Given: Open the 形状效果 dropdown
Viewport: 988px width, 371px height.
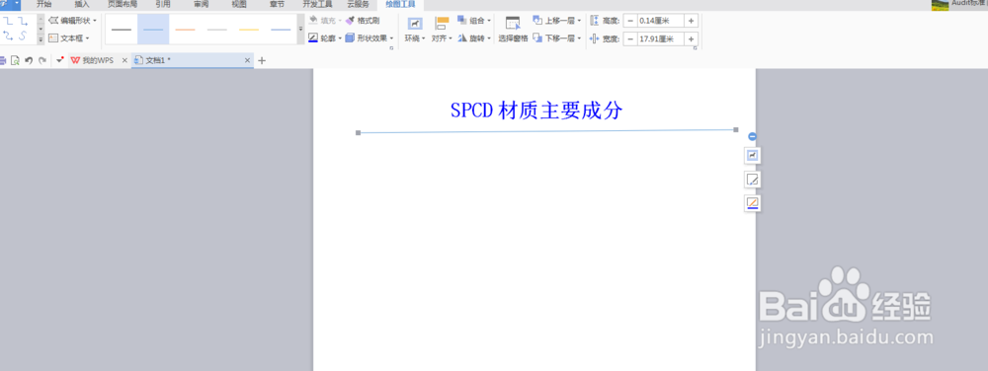Looking at the screenshot, I should [370, 38].
